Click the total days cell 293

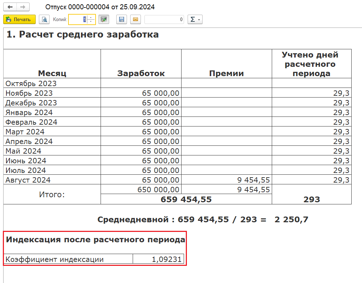click(311, 199)
